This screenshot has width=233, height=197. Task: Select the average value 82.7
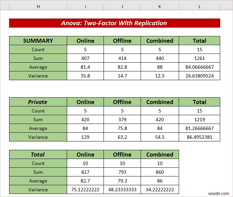click(85, 181)
